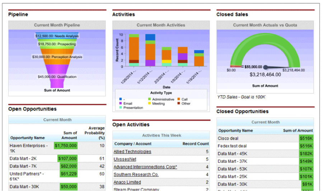Click the purple Email legend swatch

[121, 104]
